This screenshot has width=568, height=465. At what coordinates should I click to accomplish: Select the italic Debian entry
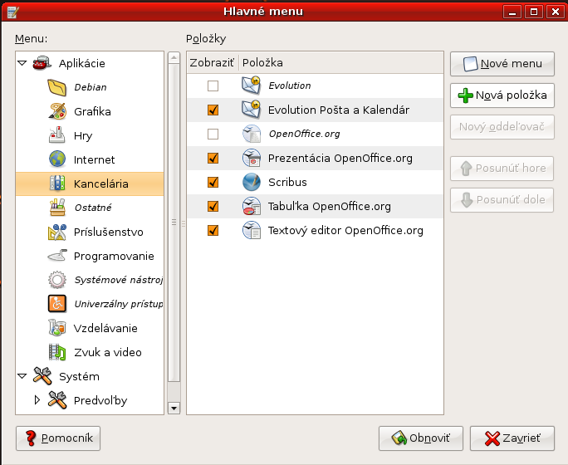tap(91, 87)
